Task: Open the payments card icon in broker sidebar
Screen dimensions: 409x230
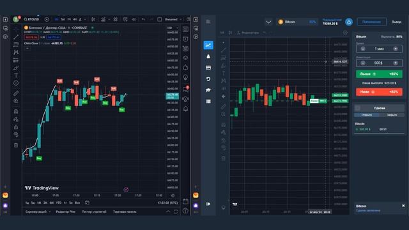Action: pyautogui.click(x=208, y=68)
